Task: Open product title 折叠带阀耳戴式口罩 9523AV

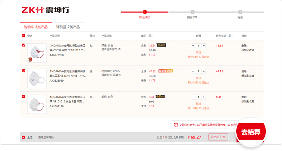Action: [x=68, y=74]
